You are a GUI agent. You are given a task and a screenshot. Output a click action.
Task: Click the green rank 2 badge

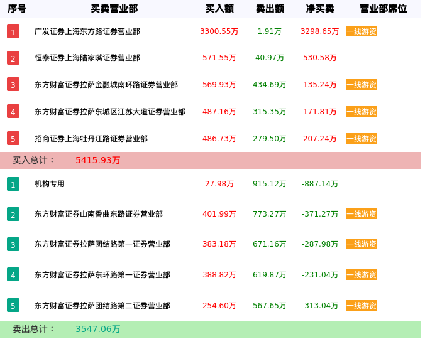tap(13, 214)
